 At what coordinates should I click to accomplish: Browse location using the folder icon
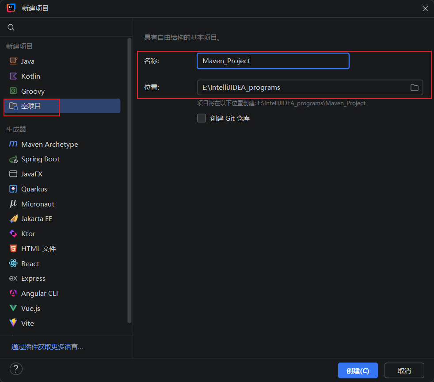coord(414,88)
